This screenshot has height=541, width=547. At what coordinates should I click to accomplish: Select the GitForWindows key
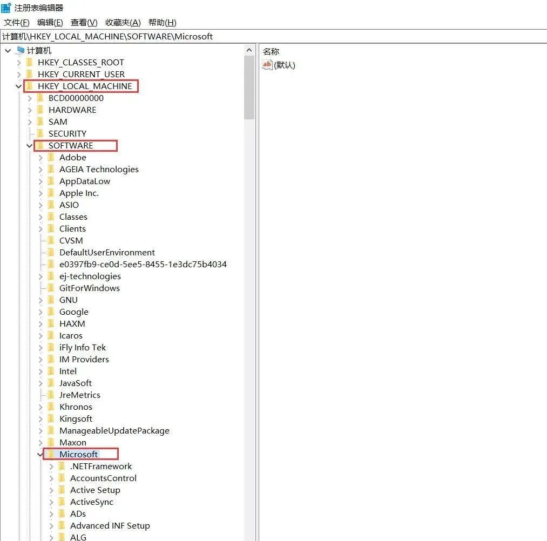(x=89, y=288)
